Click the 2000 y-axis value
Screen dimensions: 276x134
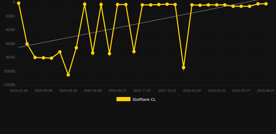[10, 16]
